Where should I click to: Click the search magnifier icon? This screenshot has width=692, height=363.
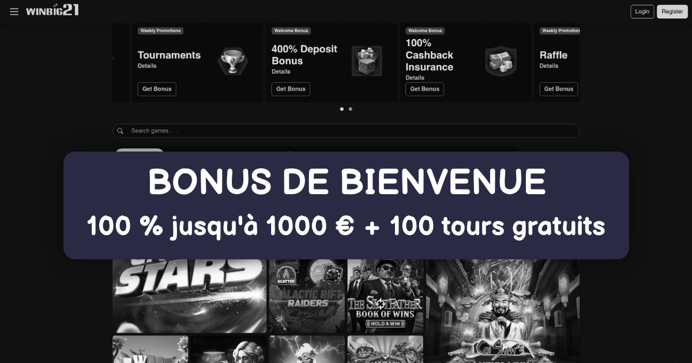(121, 131)
